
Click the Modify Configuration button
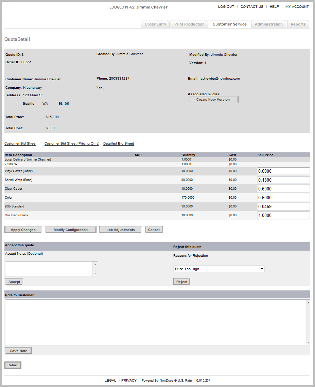coord(71,230)
